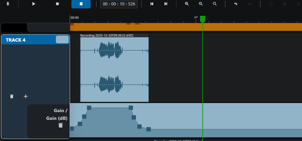
Task: Click the microphone icon in toolbar
Action: pos(8,4)
